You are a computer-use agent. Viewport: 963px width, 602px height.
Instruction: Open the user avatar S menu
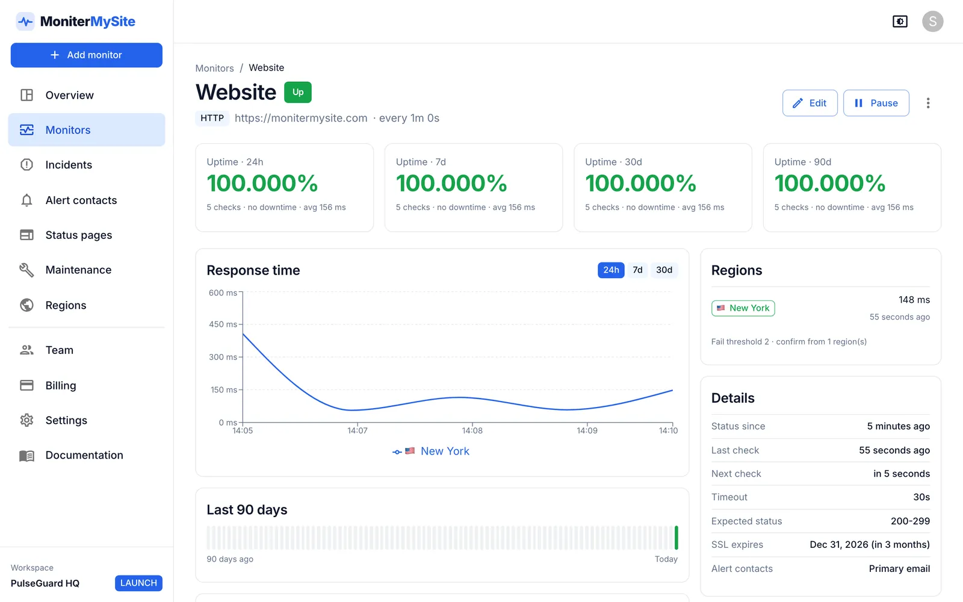click(x=932, y=22)
